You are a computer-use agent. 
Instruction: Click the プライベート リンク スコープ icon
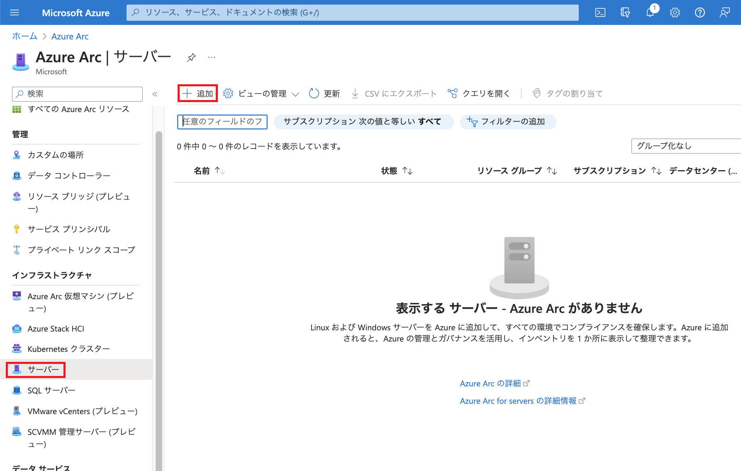[17, 250]
